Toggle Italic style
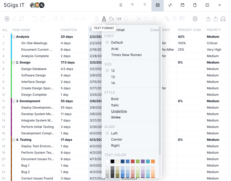231x181 pixels. pos(115,105)
